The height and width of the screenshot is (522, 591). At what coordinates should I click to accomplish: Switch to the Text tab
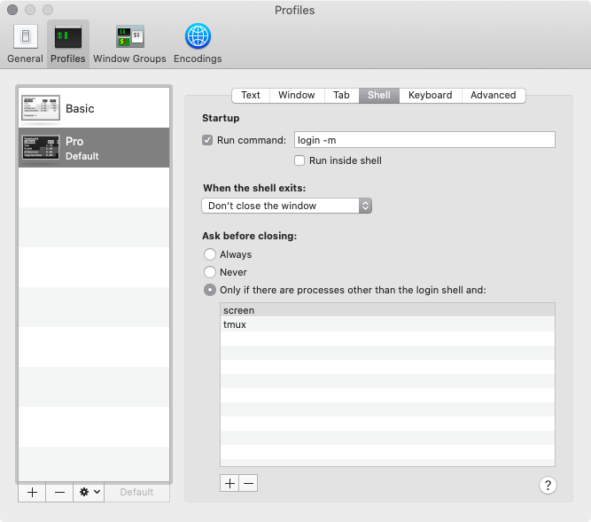251,95
